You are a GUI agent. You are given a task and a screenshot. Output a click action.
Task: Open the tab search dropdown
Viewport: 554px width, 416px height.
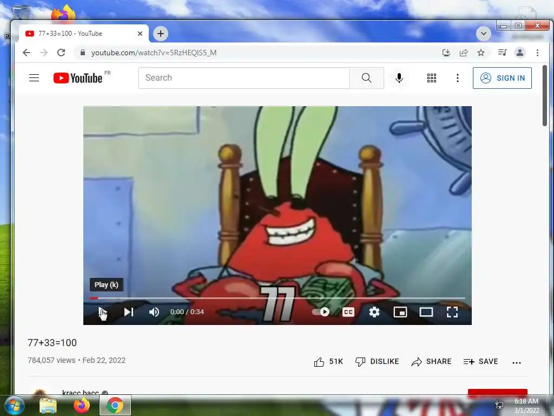[x=483, y=34]
